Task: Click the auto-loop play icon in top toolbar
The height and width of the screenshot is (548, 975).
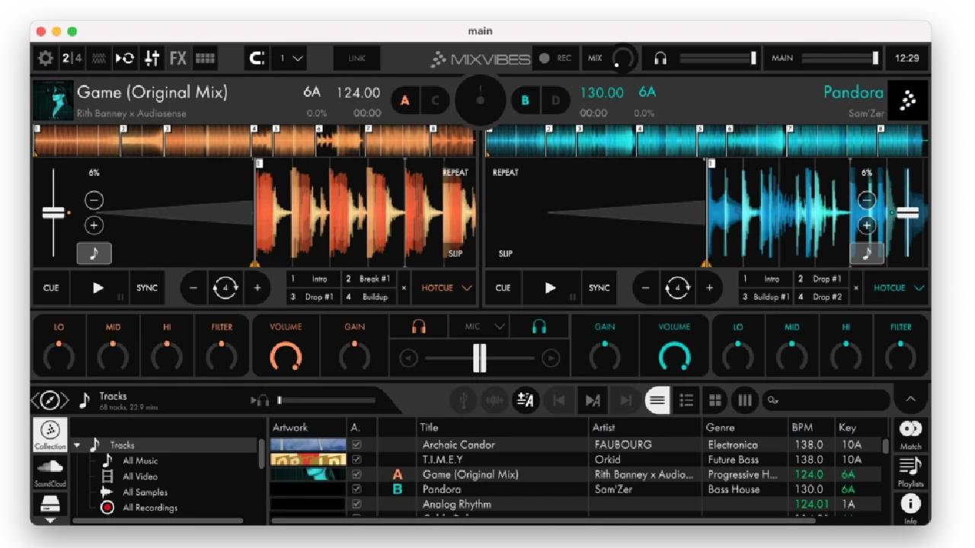Action: click(125, 58)
